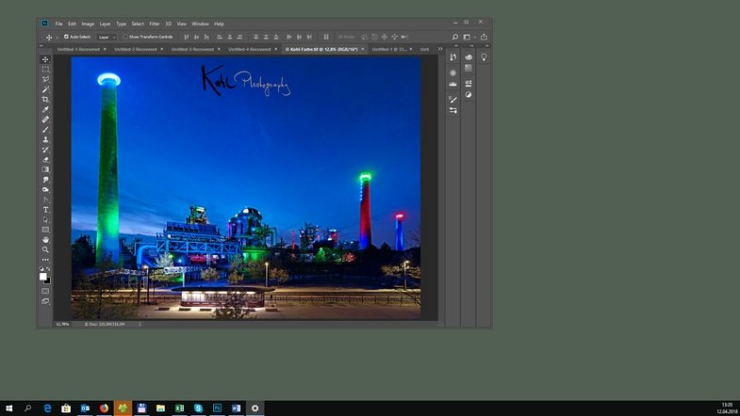The width and height of the screenshot is (740, 416).
Task: Open the View menu
Action: [182, 24]
